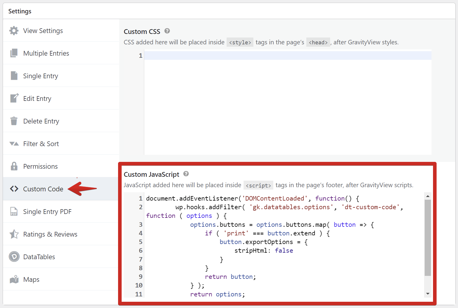Click the Edit Entry pencil icon

click(x=14, y=98)
